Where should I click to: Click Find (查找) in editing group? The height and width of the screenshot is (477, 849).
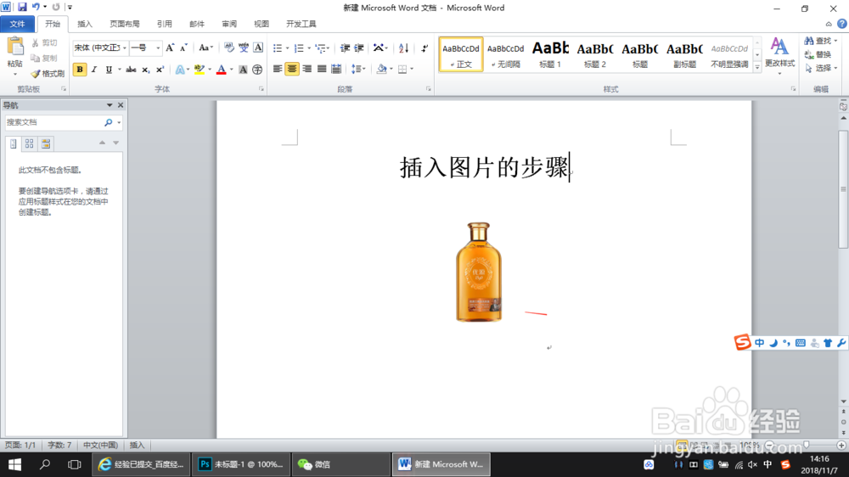click(x=819, y=41)
